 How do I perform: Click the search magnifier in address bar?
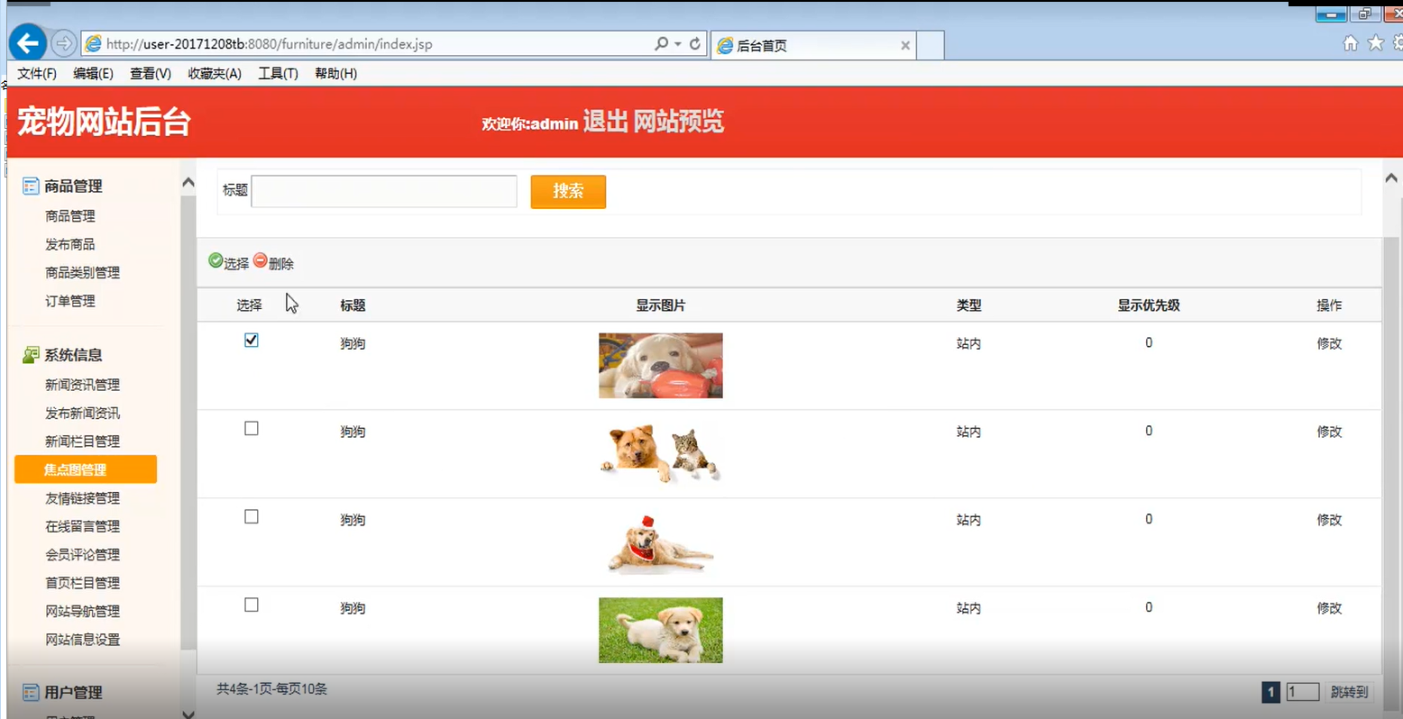pyautogui.click(x=662, y=43)
